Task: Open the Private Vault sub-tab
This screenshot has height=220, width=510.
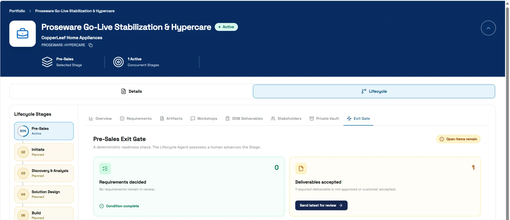Action: click(324, 119)
